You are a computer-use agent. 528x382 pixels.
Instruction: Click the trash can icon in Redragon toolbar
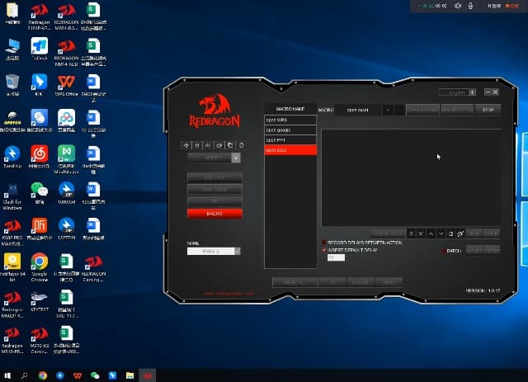point(197,145)
